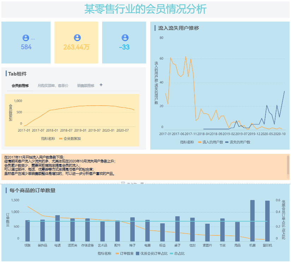Click the user icon above -33
The width and height of the screenshot is (291, 262).
[x=124, y=38]
